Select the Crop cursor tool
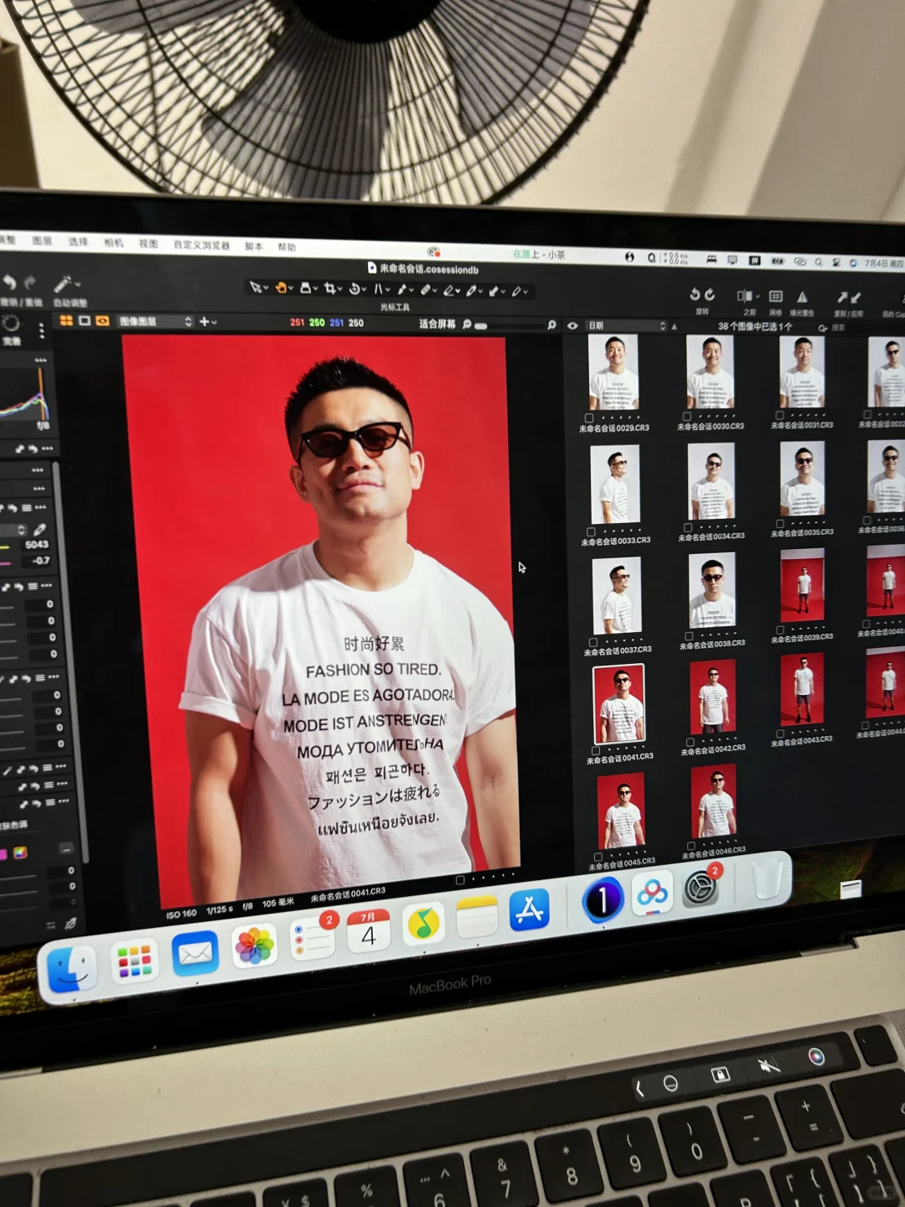Viewport: 905px width, 1207px height. 330,288
